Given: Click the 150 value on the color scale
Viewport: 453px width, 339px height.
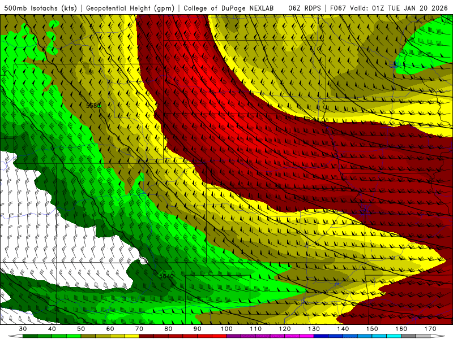Looking at the screenshot, I should click(372, 329).
